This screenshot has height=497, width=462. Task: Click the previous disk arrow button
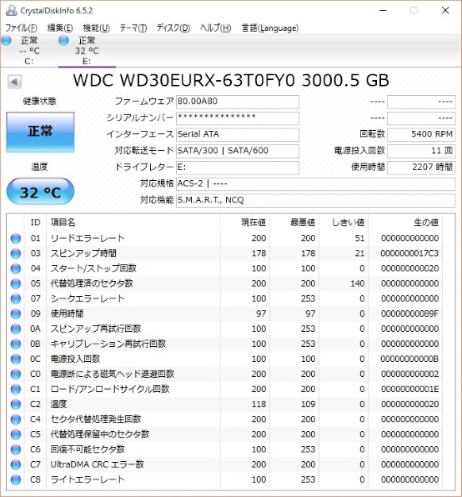click(14, 82)
